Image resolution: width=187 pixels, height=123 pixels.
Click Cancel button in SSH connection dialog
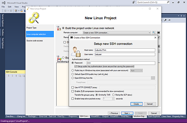pos(150,104)
